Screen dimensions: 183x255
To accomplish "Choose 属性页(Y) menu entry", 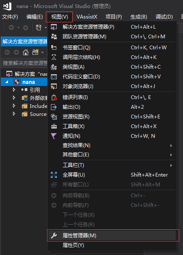I will tap(112, 245).
